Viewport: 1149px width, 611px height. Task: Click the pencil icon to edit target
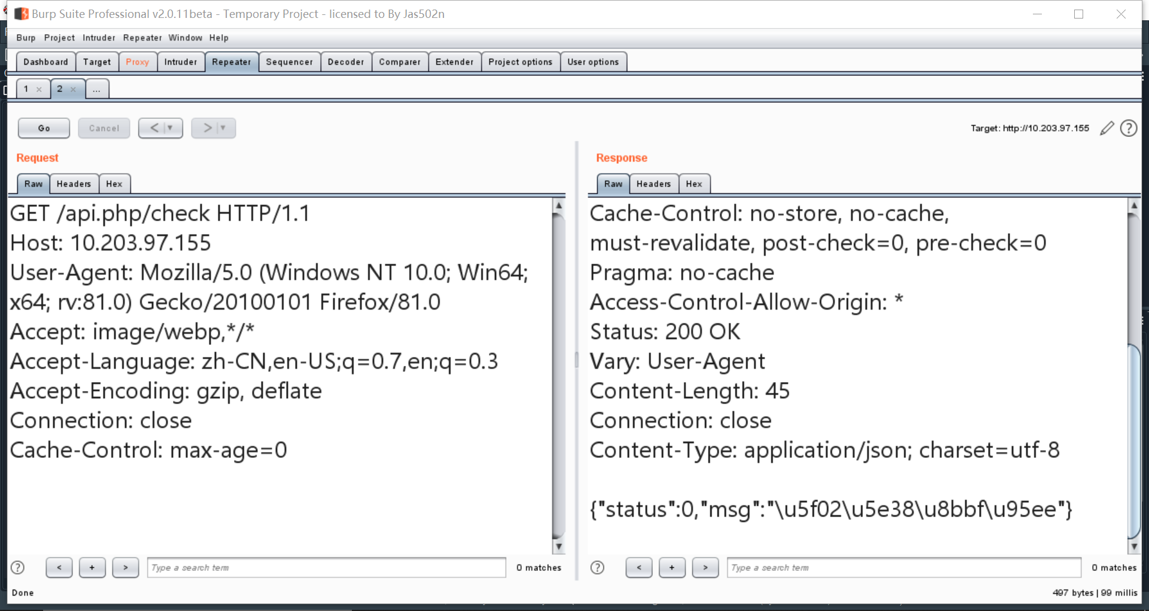pyautogui.click(x=1107, y=128)
